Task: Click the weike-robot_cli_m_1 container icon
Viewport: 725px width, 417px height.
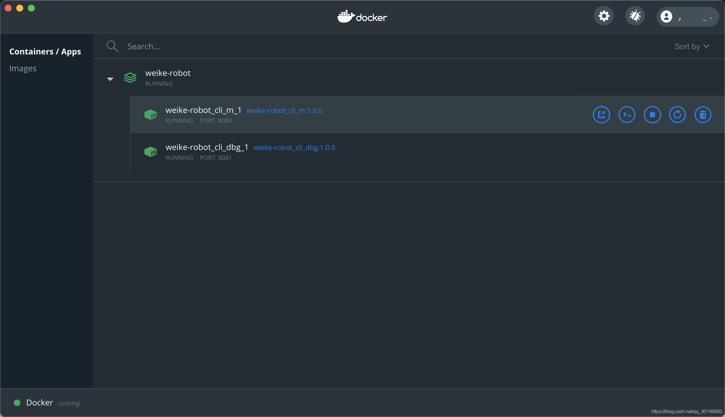Action: pos(151,115)
